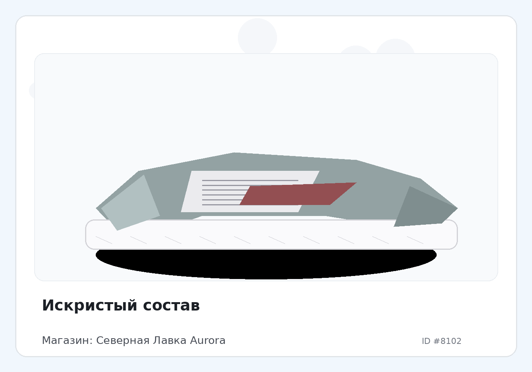532x372 pixels.
Task: Click the empty area of product image panel
Action: point(266,102)
